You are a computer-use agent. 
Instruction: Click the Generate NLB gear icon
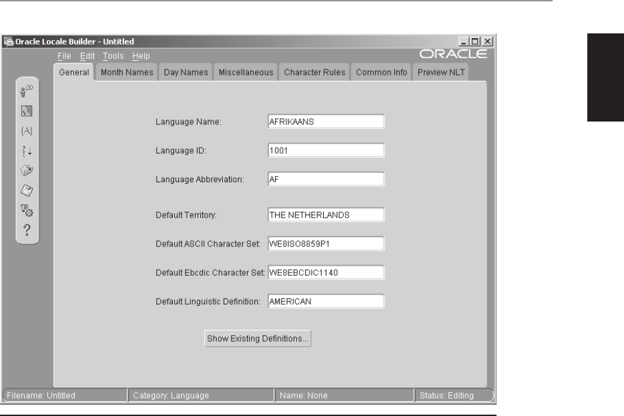point(27,210)
